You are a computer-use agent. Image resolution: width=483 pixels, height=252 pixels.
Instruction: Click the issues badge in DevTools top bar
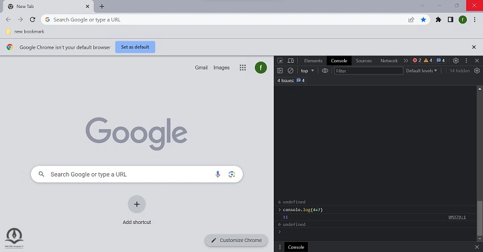click(441, 60)
